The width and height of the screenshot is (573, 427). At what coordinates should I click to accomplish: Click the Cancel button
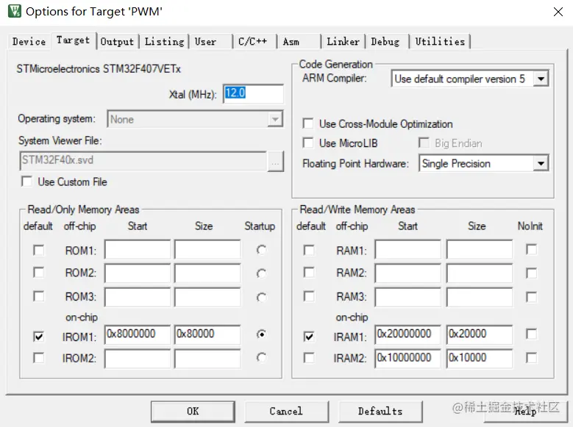point(287,412)
